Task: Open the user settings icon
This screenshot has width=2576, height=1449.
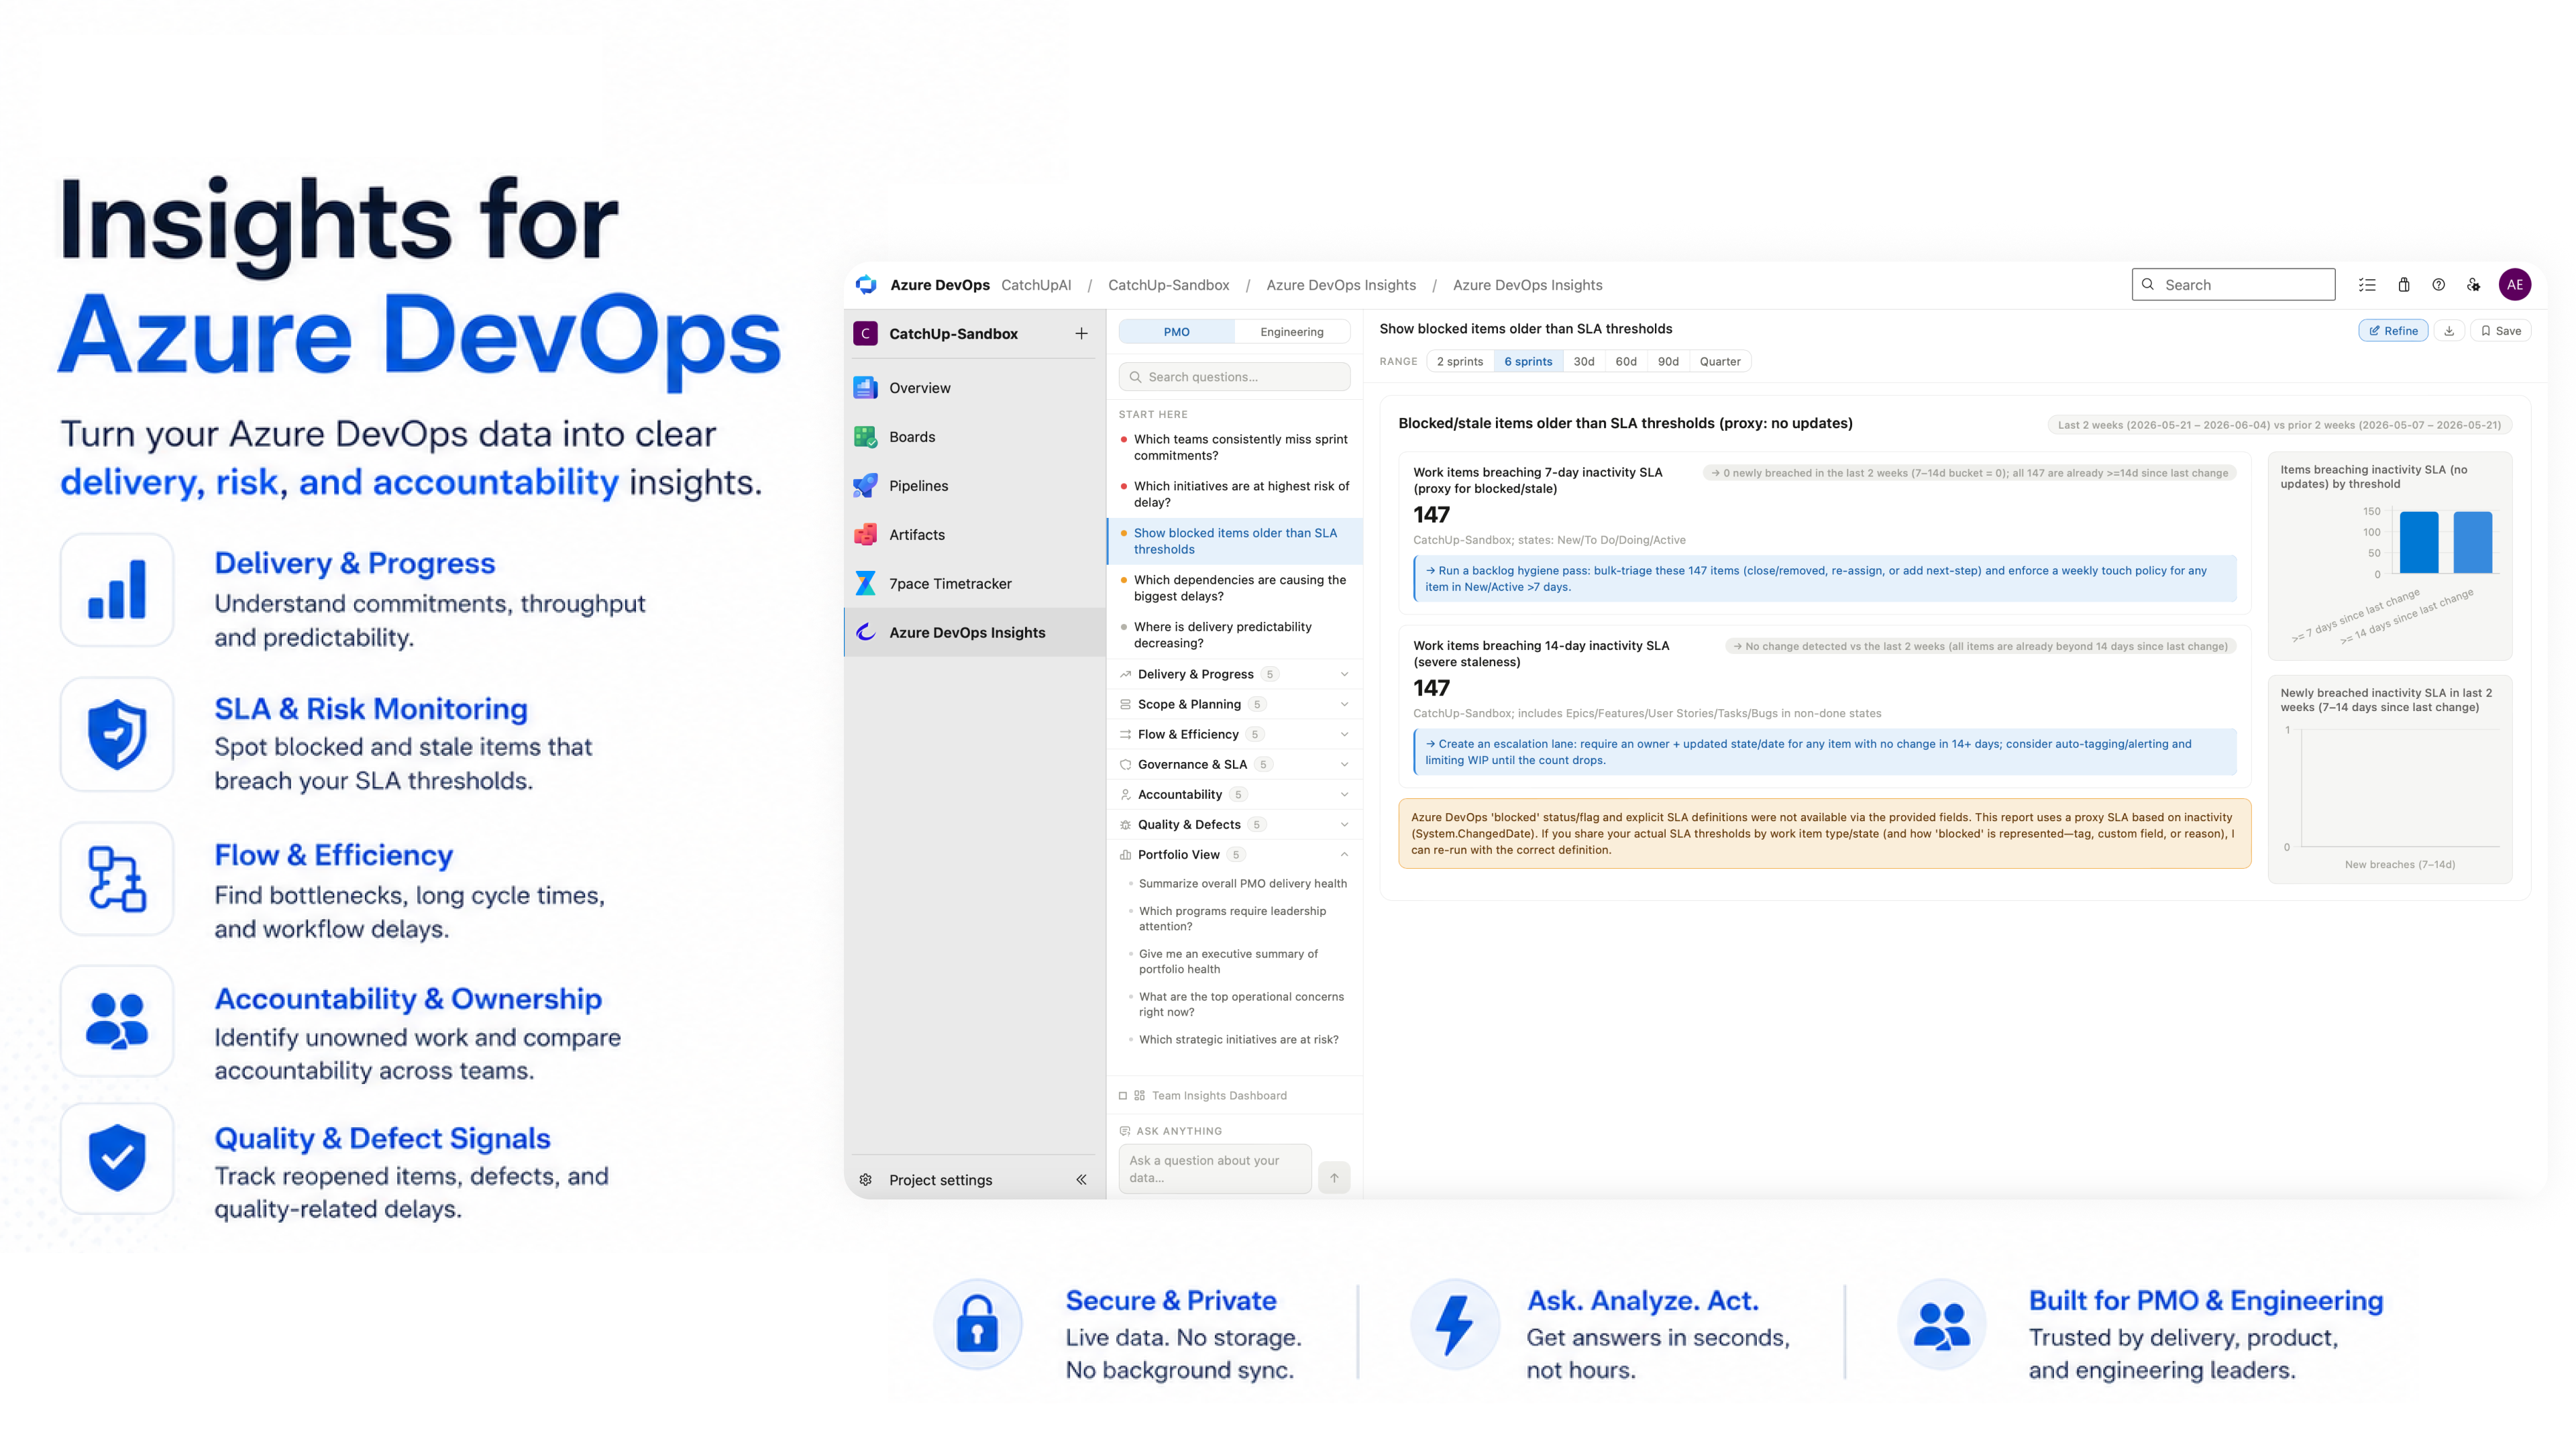Action: (2474, 285)
